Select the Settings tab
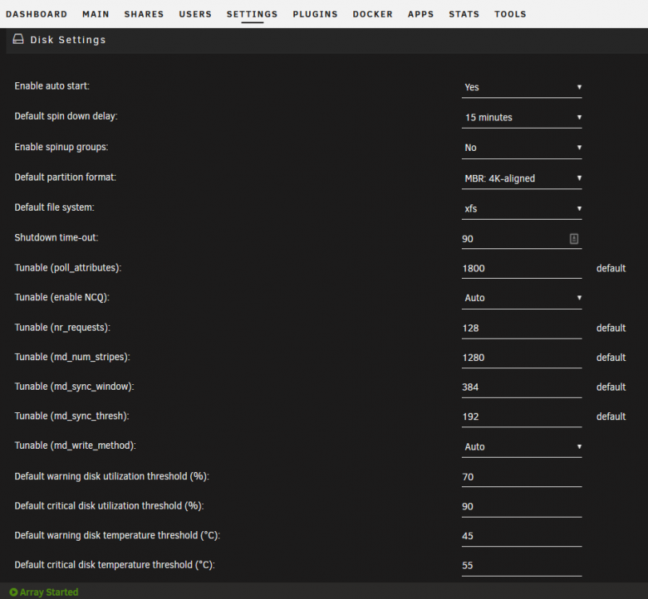 point(252,14)
